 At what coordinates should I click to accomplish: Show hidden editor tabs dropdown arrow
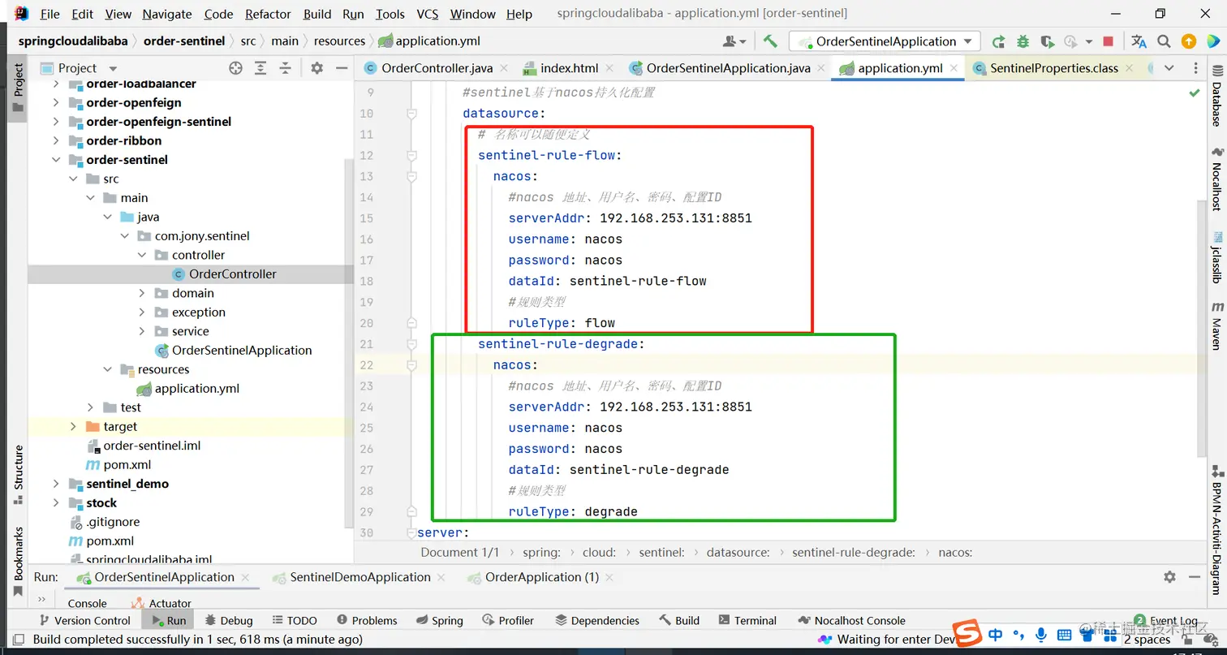click(1169, 68)
